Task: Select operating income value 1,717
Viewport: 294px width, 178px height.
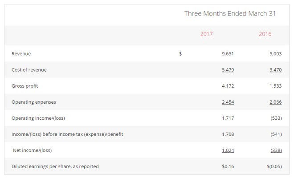Action: click(228, 118)
